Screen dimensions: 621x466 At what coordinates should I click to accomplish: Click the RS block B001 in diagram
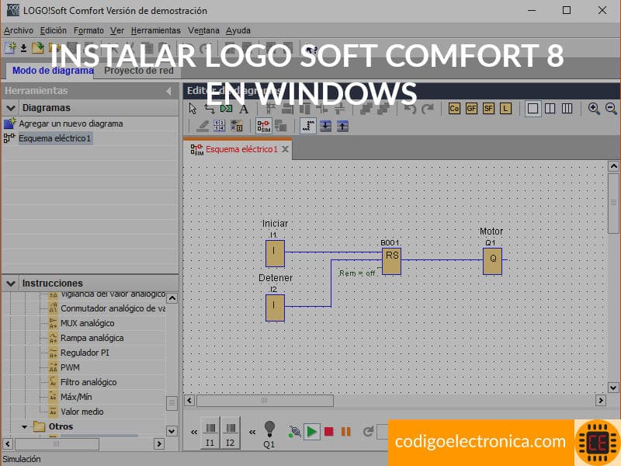391,261
